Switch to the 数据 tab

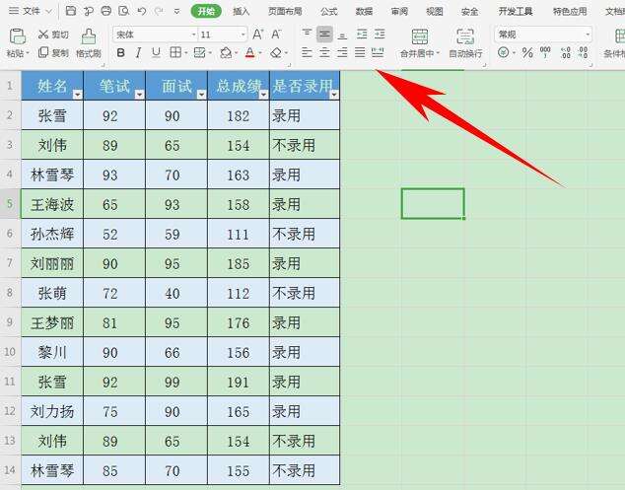pos(364,12)
